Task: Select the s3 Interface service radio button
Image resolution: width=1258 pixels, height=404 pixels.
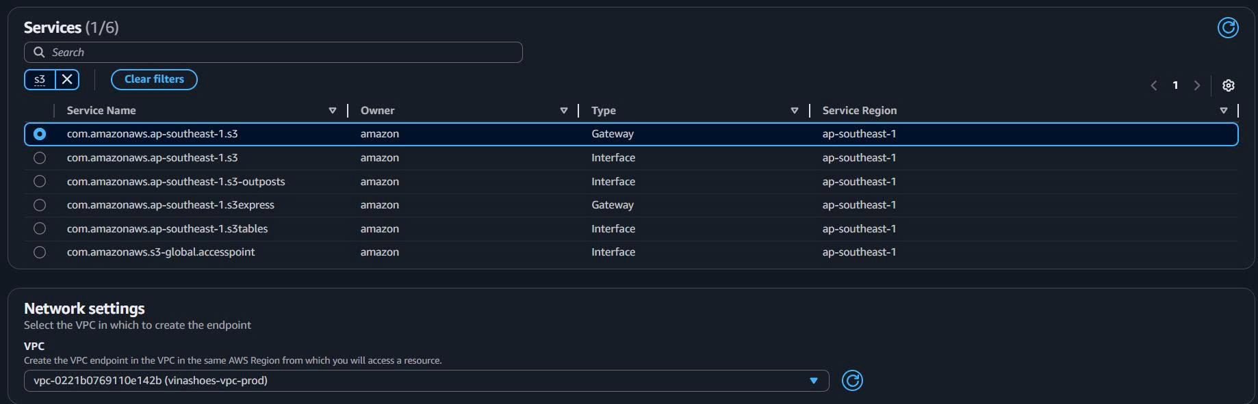Action: click(x=40, y=158)
